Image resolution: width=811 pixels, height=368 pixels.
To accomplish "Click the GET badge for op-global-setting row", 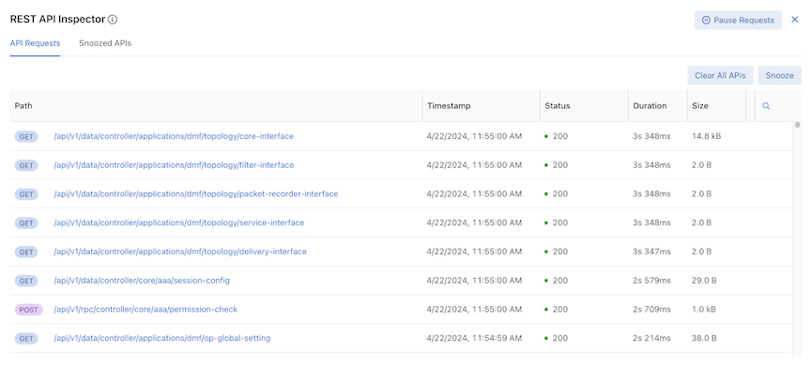I will [26, 339].
